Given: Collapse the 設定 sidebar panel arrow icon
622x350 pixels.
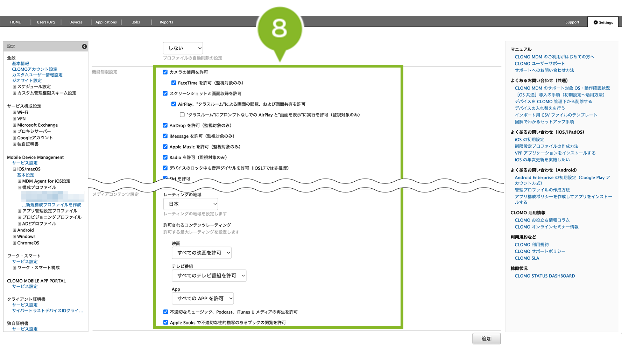Looking at the screenshot, I should [x=84, y=47].
